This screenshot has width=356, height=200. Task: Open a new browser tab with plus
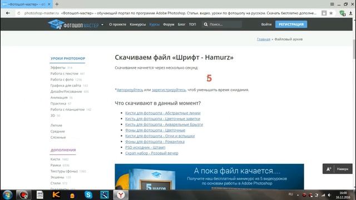(x=57, y=4)
